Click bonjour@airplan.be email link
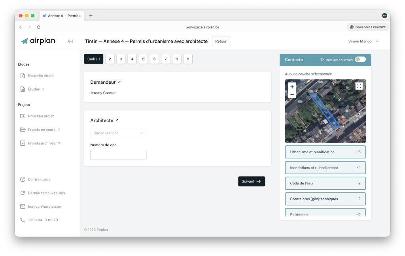Image resolution: width=405 pixels, height=256 pixels. [x=44, y=207]
